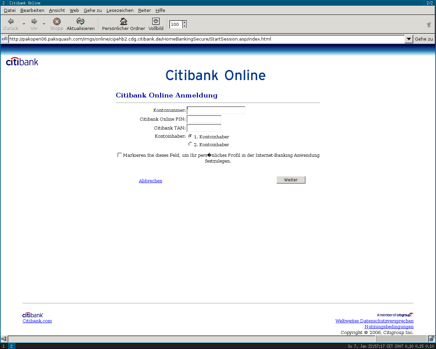Expand the Vor history dropdown arrow

[44, 24]
